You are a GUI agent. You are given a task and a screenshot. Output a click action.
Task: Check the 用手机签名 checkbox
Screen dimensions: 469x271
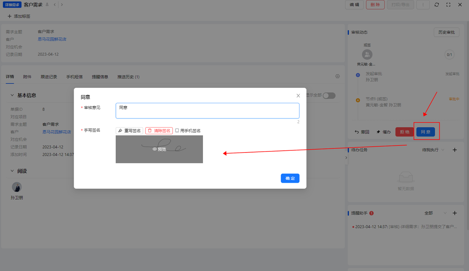[x=177, y=131]
